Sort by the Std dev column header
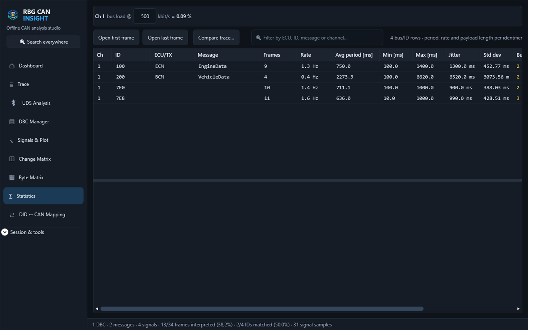The image size is (533, 335). coord(496,55)
